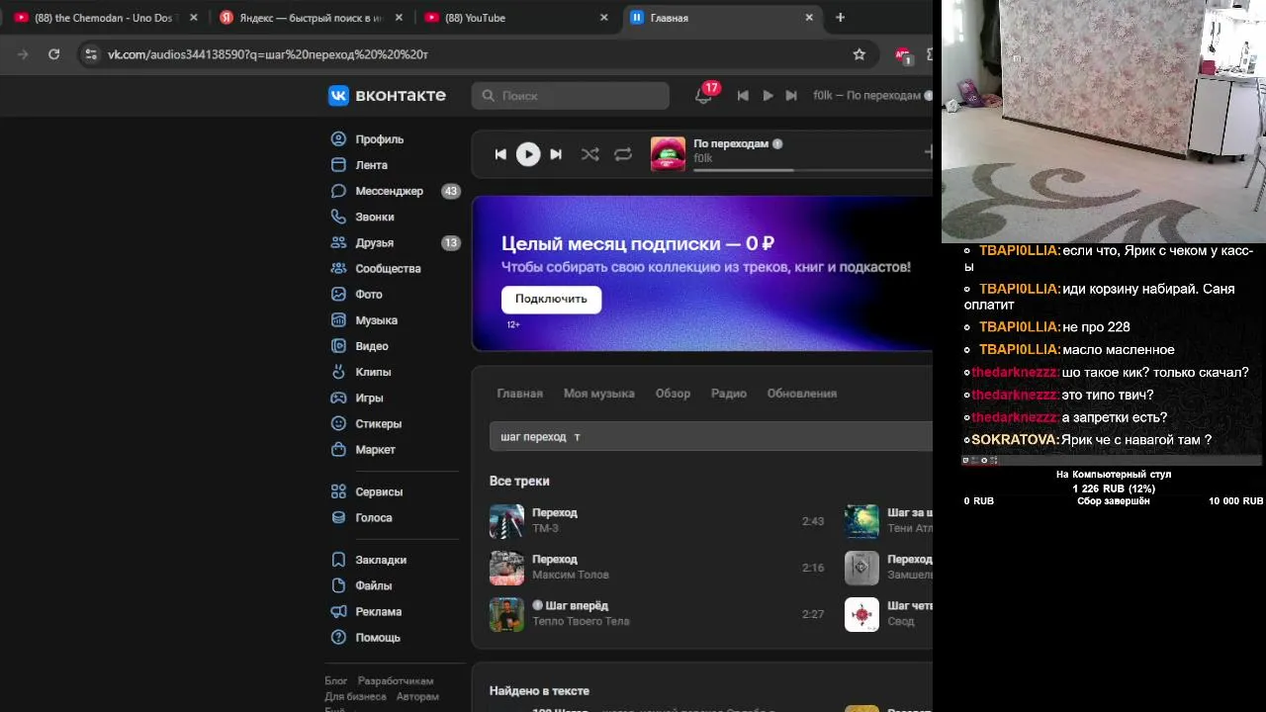Image resolution: width=1266 pixels, height=712 pixels.
Task: Select the Радио tab
Action: coord(729,394)
